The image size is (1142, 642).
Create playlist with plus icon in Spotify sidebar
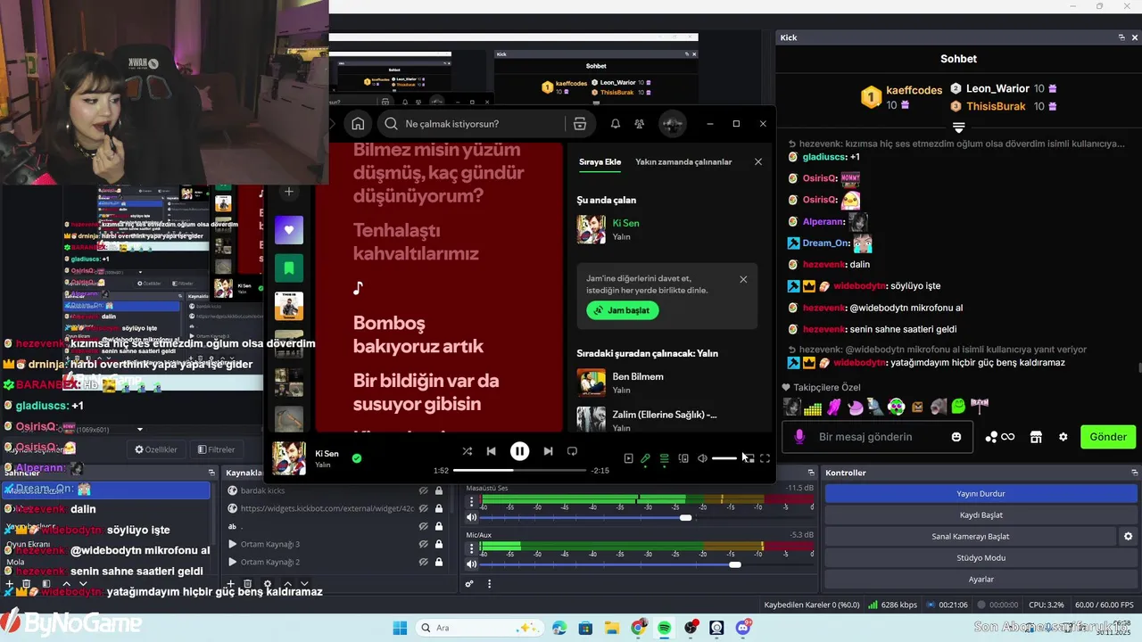point(288,192)
